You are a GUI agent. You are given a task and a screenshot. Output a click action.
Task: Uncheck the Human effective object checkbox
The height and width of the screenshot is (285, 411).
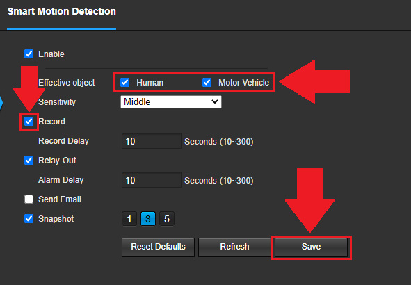(x=124, y=82)
